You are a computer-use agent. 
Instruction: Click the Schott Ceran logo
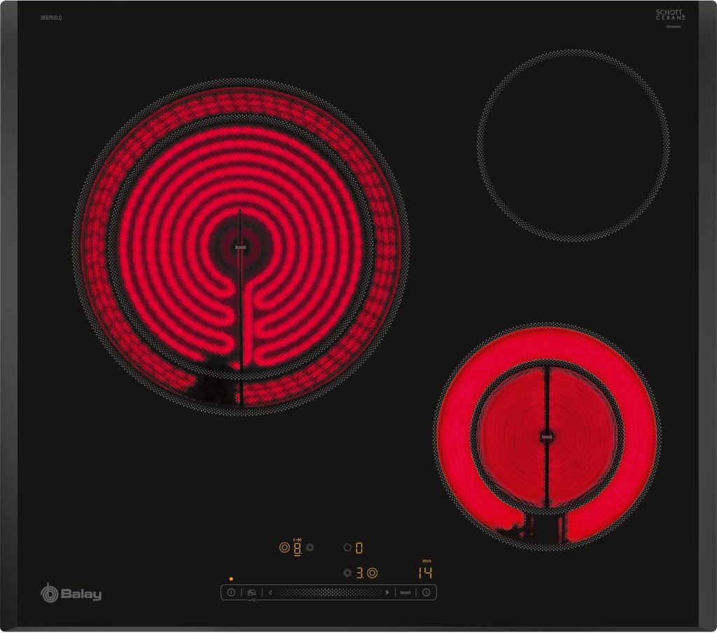[x=669, y=15]
